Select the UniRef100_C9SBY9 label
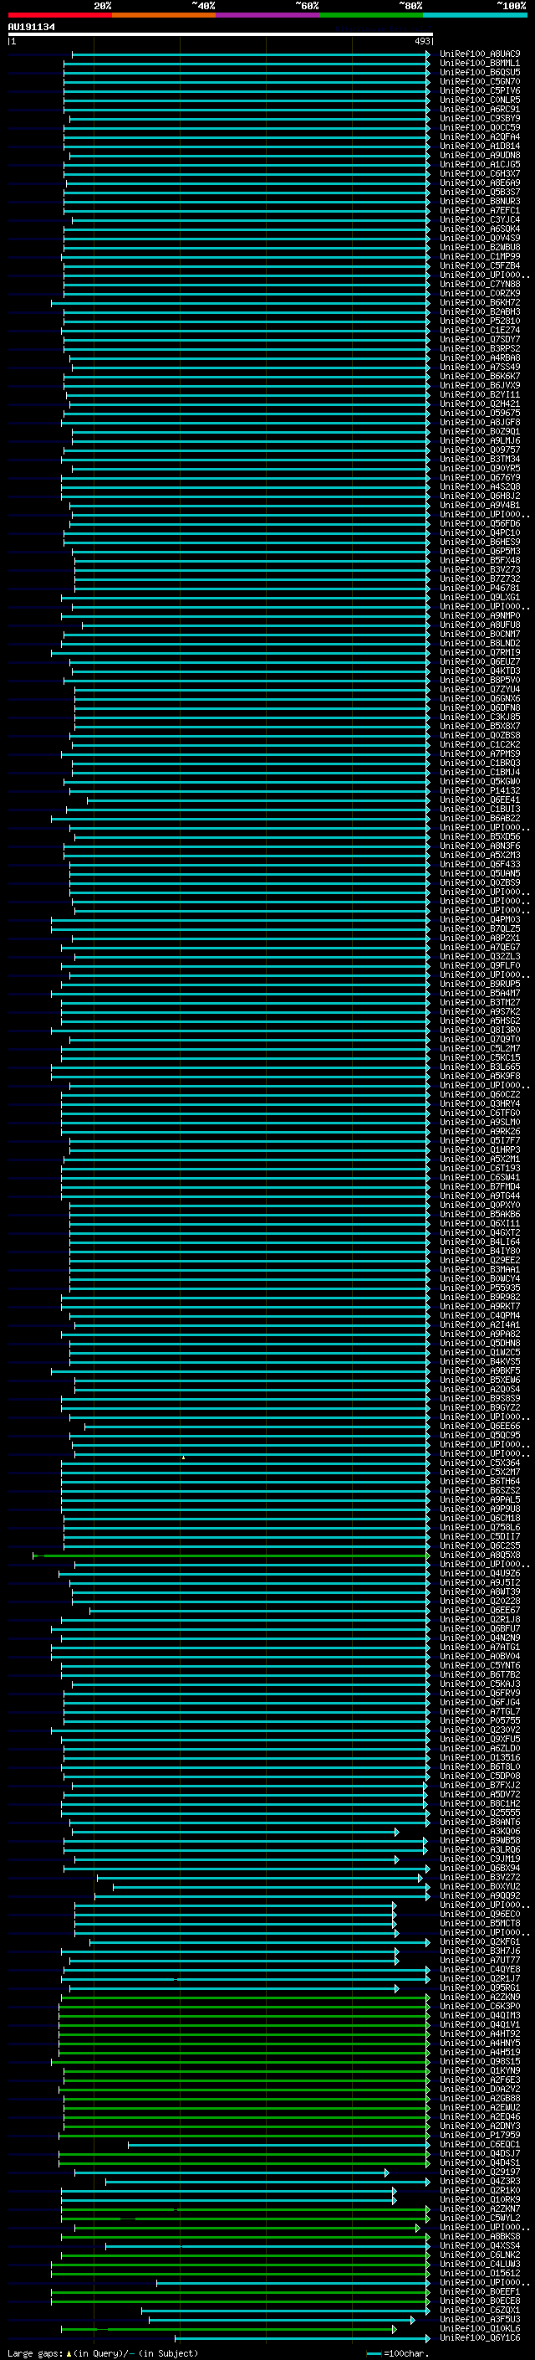This screenshot has height=2360, width=535. [x=480, y=118]
